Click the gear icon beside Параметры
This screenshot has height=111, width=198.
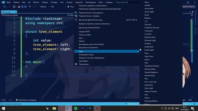coord(76,64)
